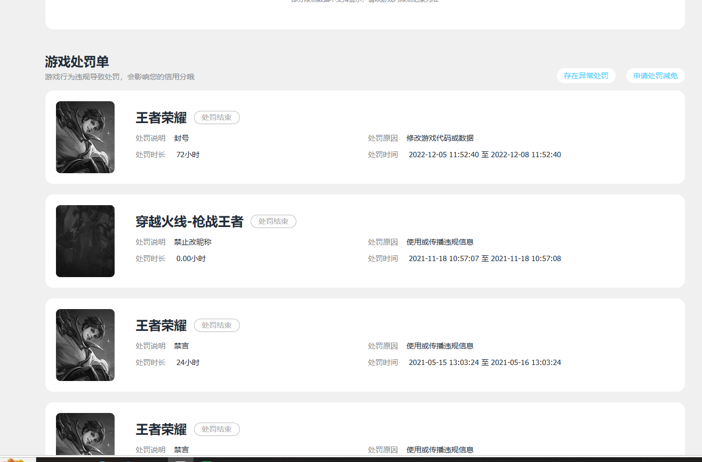Click the 处罚原因 label beside 修改游戏代码或数据
Image resolution: width=702 pixels, height=462 pixels.
click(383, 138)
